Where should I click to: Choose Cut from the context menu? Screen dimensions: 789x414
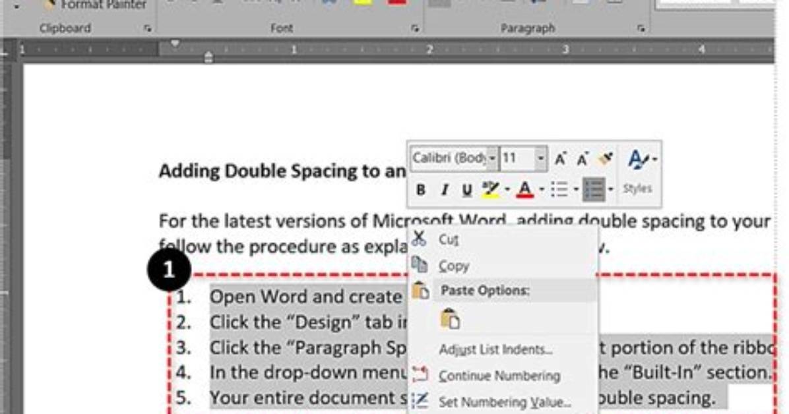tap(503, 239)
